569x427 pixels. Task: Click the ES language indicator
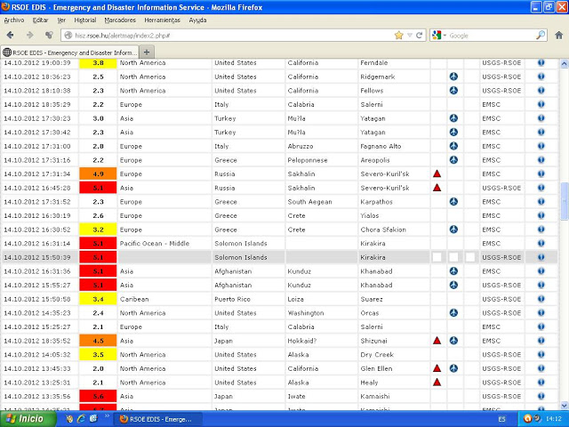(x=501, y=419)
